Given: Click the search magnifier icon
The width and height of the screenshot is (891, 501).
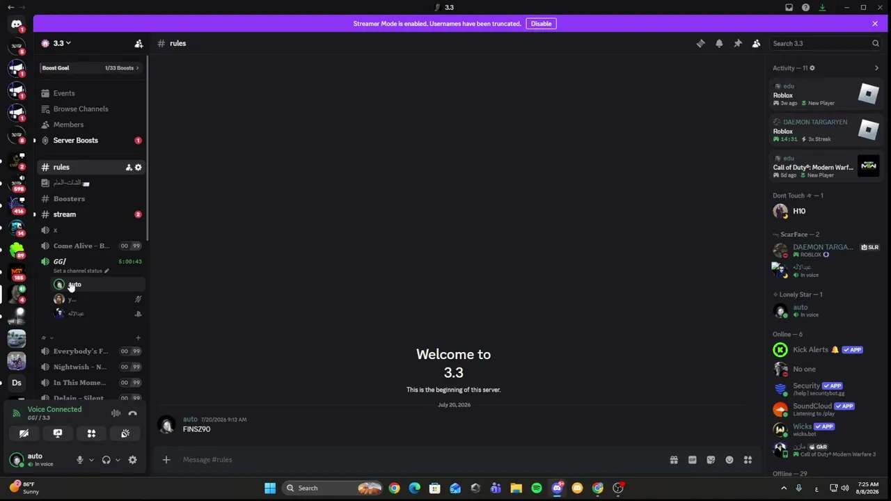Looking at the screenshot, I should tap(876, 43).
